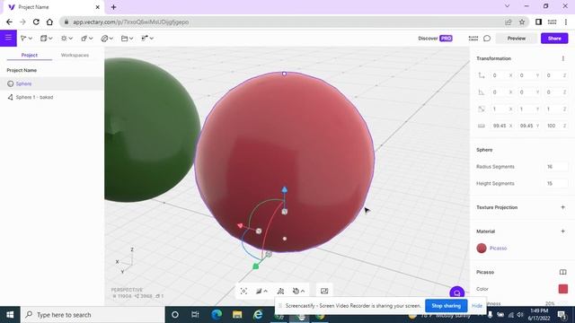575x323 pixels.
Task: Click the sphere icon beside Sphere layer
Action: 10,83
